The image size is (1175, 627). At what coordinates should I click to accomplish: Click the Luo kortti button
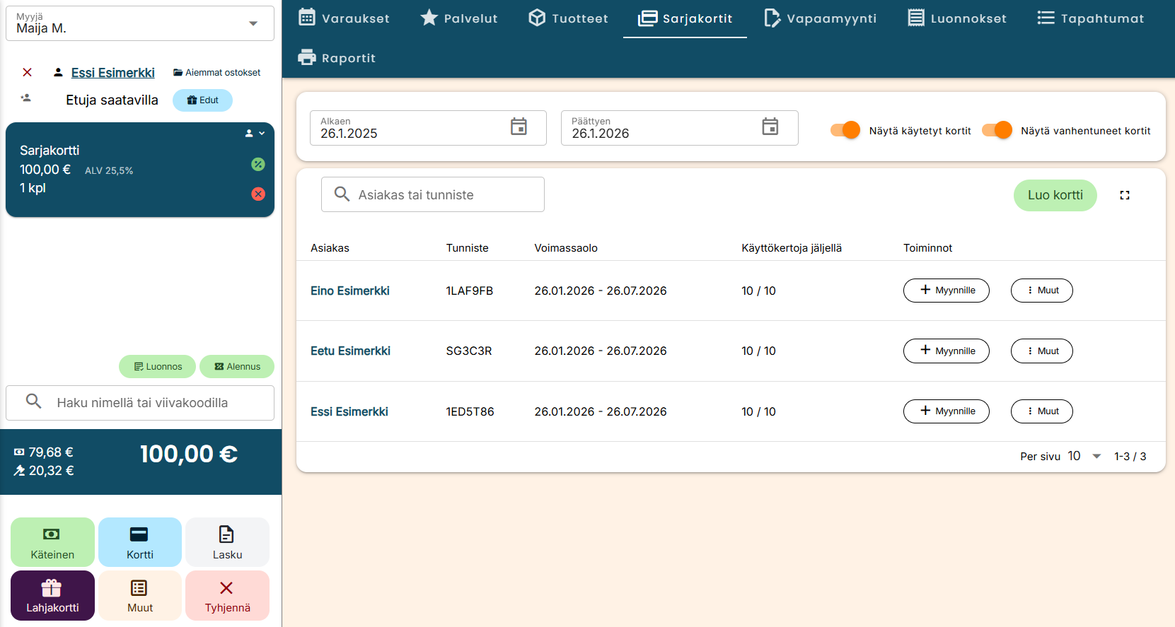tap(1055, 195)
